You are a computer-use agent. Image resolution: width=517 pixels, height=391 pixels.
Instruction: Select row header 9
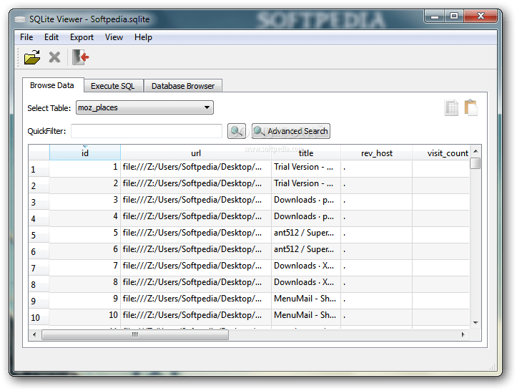pos(39,301)
